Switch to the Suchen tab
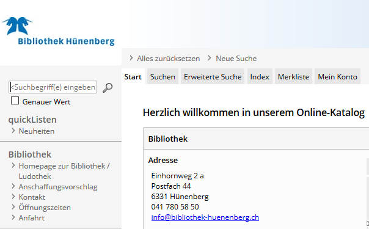 163,77
